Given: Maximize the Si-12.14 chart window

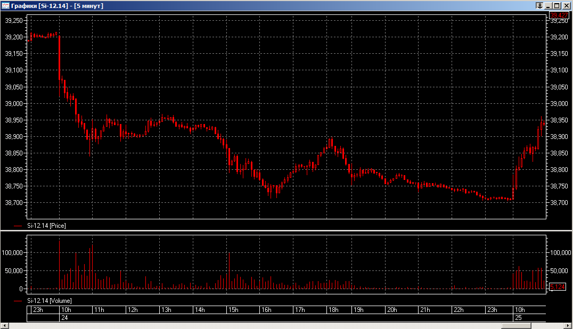Looking at the screenshot, I should (x=557, y=5).
